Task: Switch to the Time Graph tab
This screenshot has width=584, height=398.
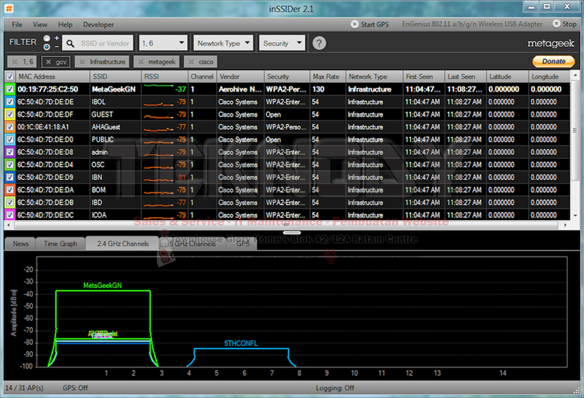Action: click(x=60, y=244)
